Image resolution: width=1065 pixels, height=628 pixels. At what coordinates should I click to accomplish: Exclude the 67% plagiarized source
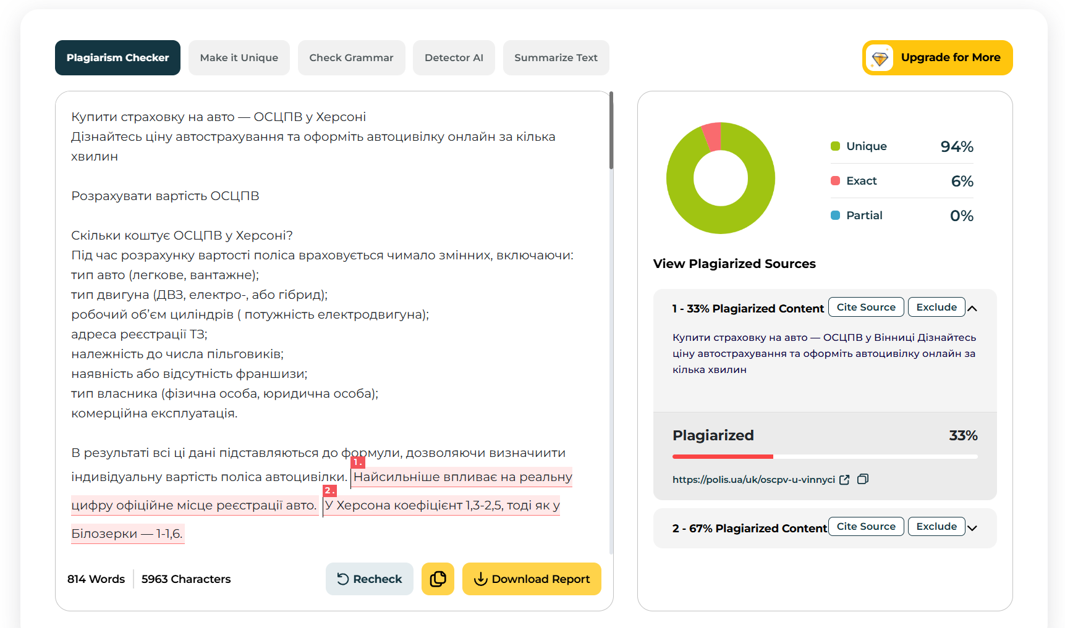pyautogui.click(x=936, y=526)
